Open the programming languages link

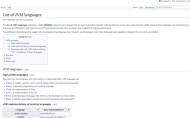click(x=63, y=25)
